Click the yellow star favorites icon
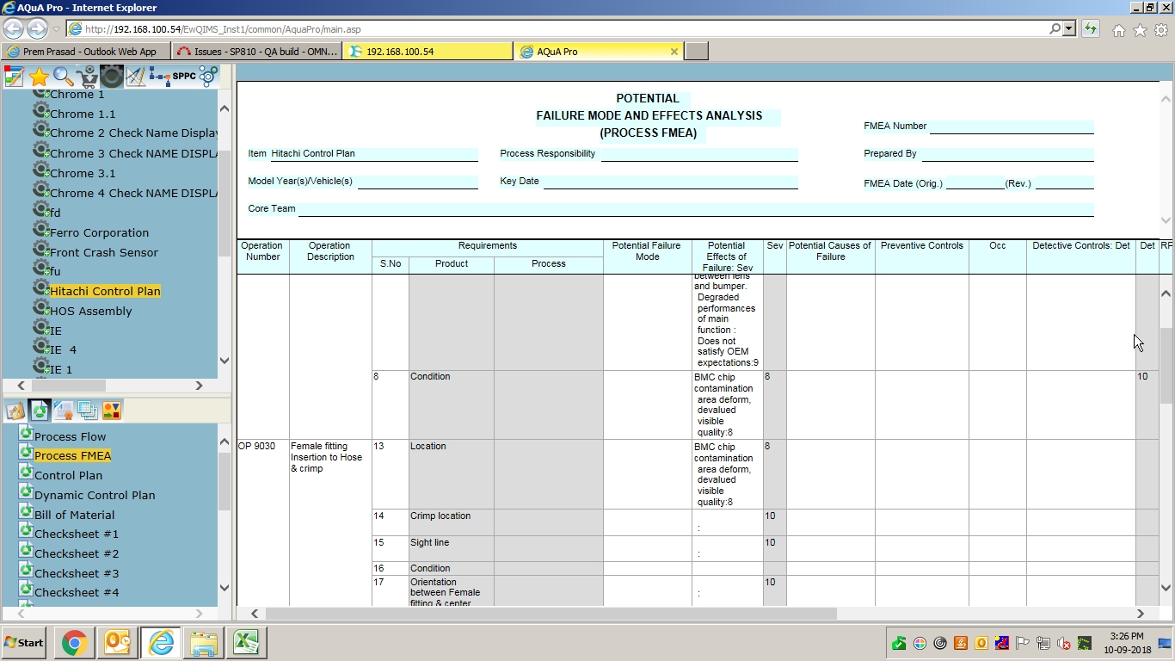Image resolution: width=1175 pixels, height=661 pixels. (39, 77)
